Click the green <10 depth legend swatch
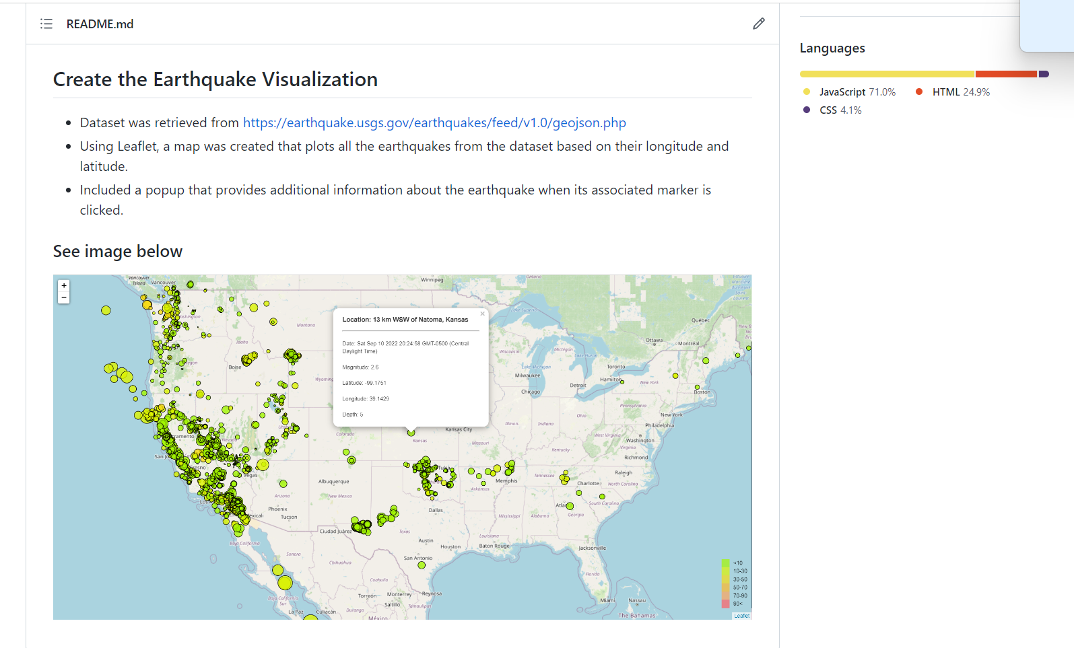This screenshot has height=648, width=1074. click(x=725, y=563)
